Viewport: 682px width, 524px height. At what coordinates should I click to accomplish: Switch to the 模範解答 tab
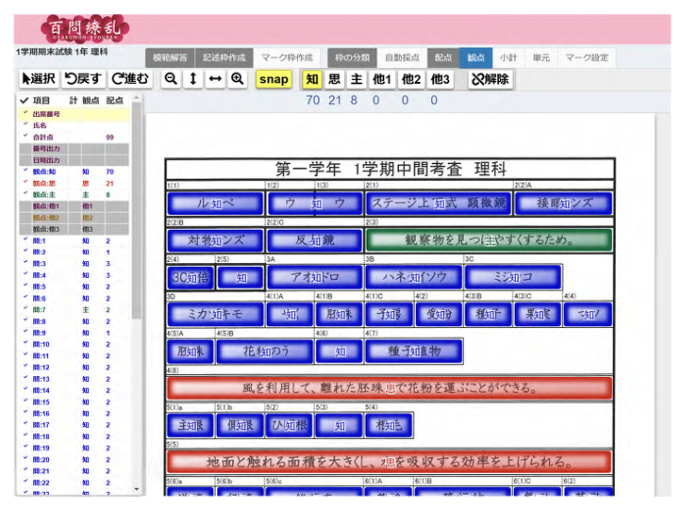coord(170,57)
